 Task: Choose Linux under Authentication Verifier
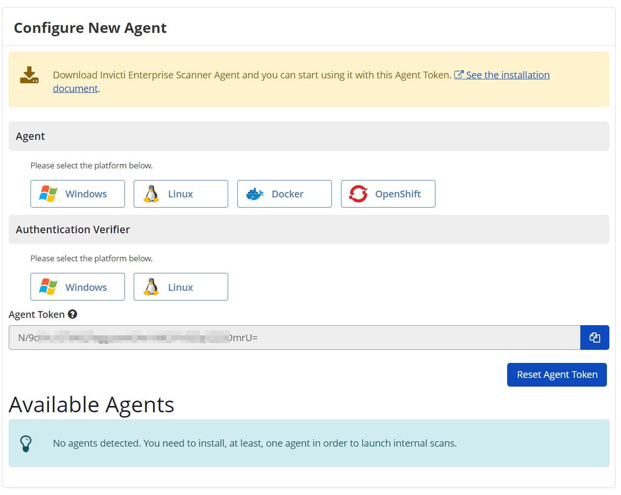(181, 287)
